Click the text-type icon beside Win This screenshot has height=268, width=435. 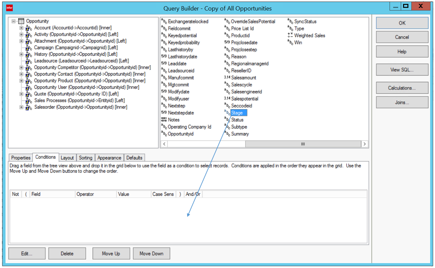(x=290, y=42)
